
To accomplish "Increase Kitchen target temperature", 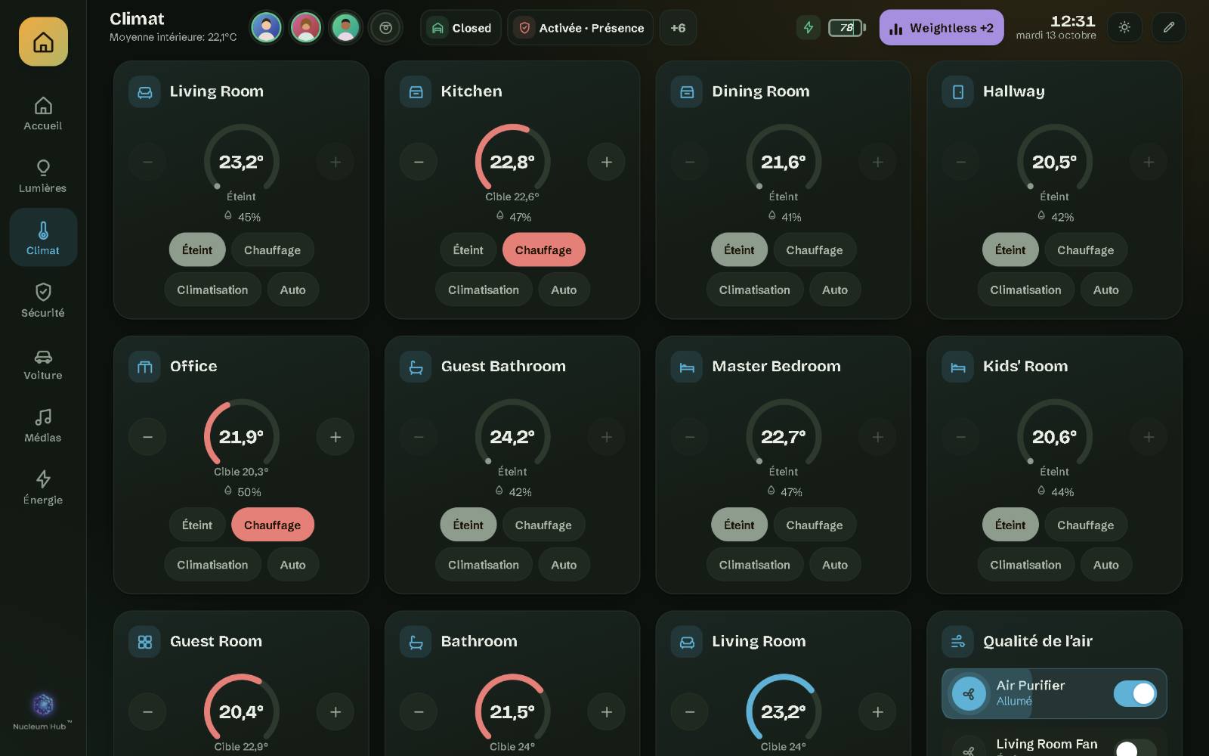I will click(x=606, y=162).
